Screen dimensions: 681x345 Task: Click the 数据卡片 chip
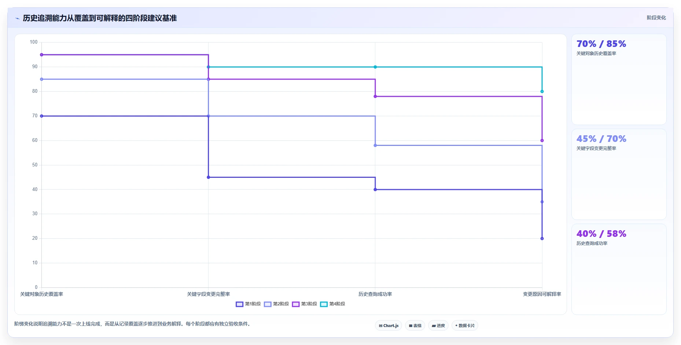coord(465,326)
